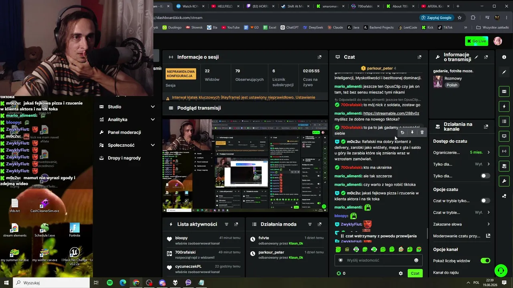Screen dimensions: 513x288
Task: Open the info icon in right sidebar
Action: (504, 57)
